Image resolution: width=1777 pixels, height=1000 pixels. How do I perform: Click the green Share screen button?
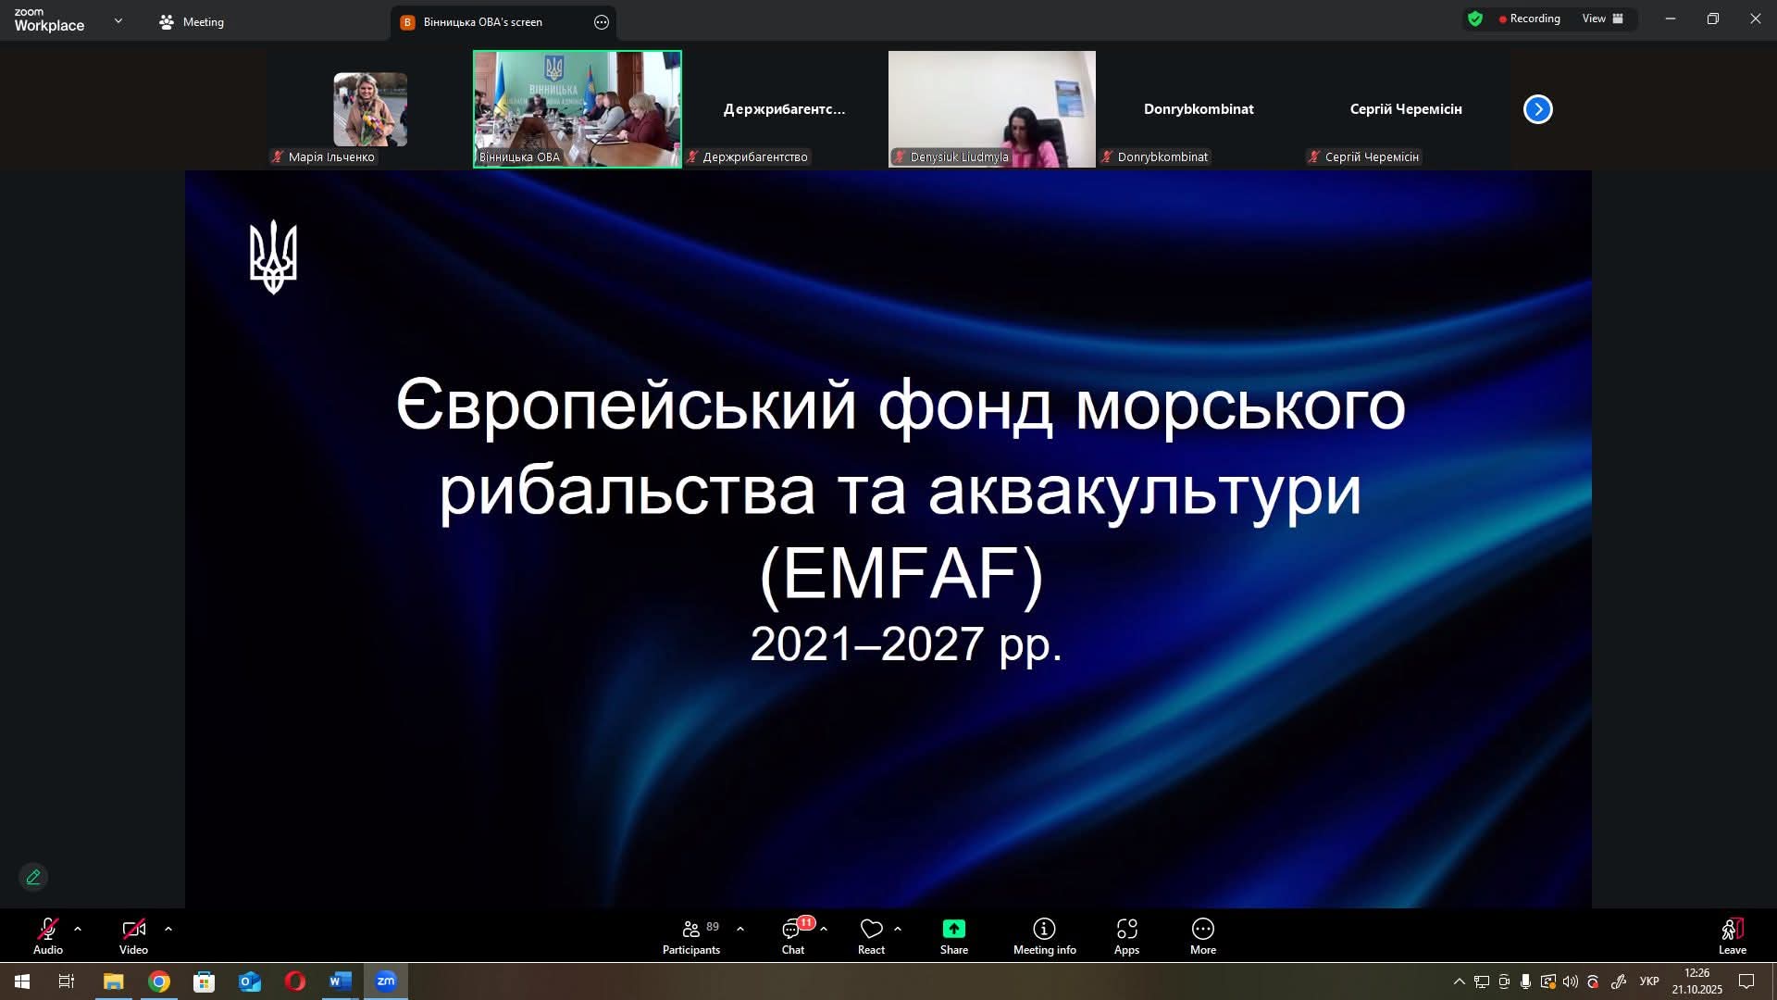coord(953,930)
